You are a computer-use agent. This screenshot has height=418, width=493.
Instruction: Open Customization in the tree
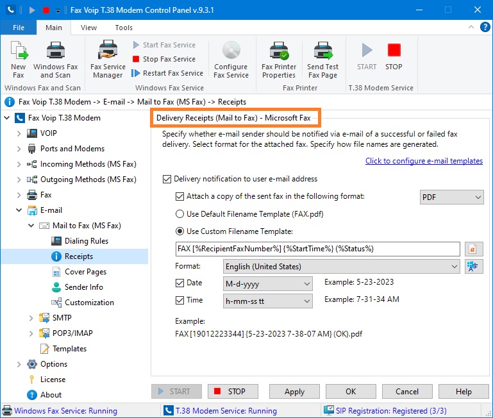coord(89,303)
